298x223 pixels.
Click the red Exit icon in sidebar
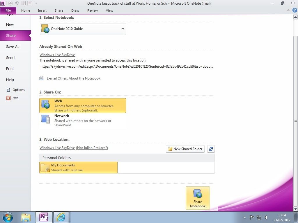(x=8, y=98)
